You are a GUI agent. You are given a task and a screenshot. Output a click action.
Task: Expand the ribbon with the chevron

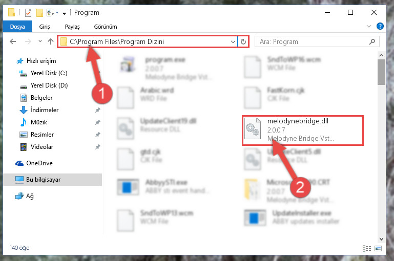368,26
